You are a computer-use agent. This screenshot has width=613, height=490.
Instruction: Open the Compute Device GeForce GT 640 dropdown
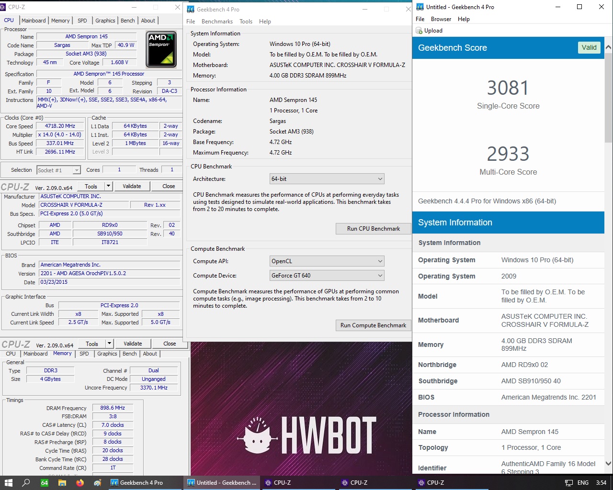(327, 275)
